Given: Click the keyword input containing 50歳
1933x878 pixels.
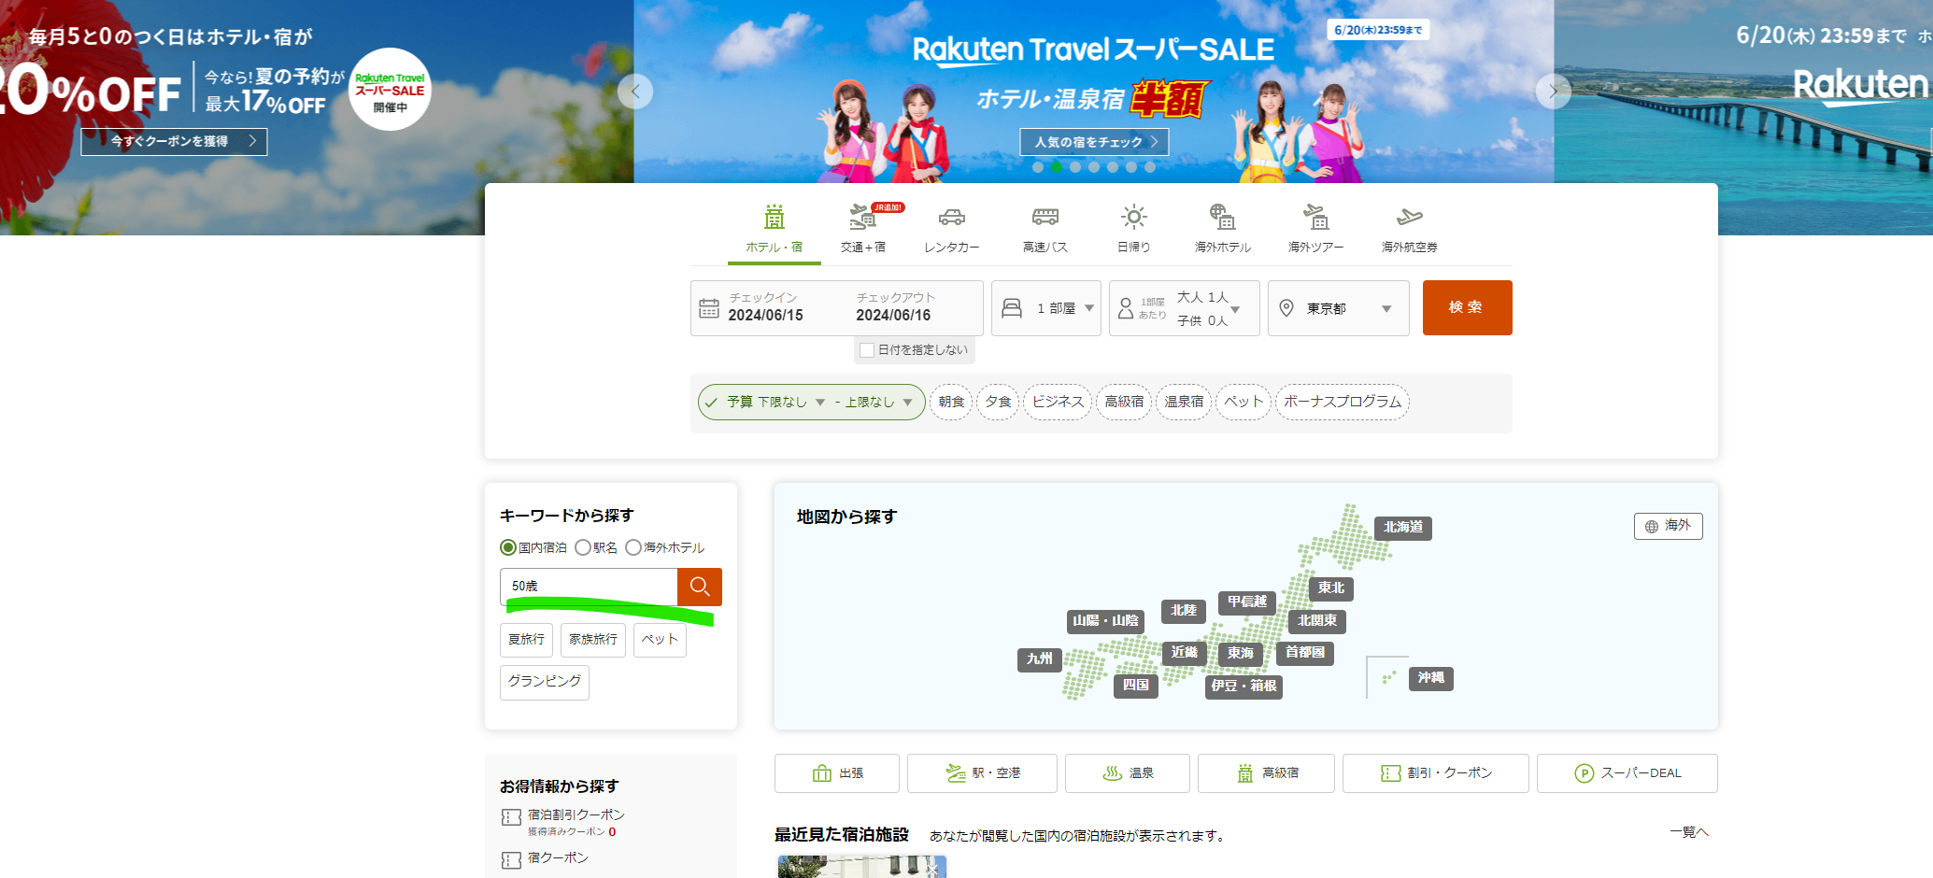Looking at the screenshot, I should (589, 587).
